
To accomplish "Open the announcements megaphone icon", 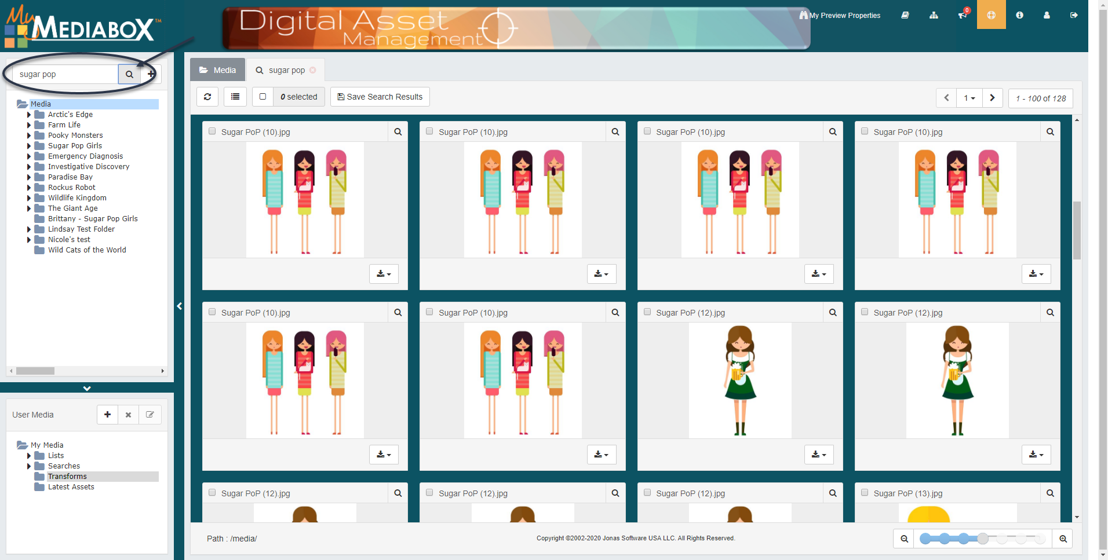I will pyautogui.click(x=963, y=15).
